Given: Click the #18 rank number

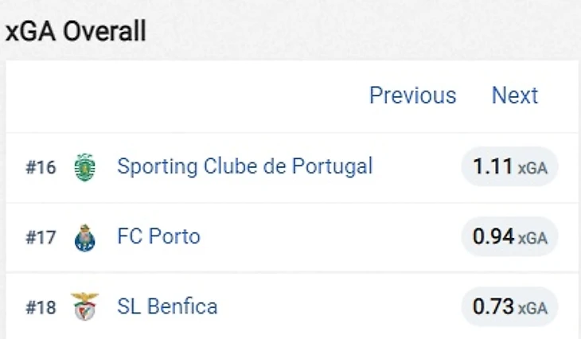Looking at the screenshot, I should tap(41, 307).
